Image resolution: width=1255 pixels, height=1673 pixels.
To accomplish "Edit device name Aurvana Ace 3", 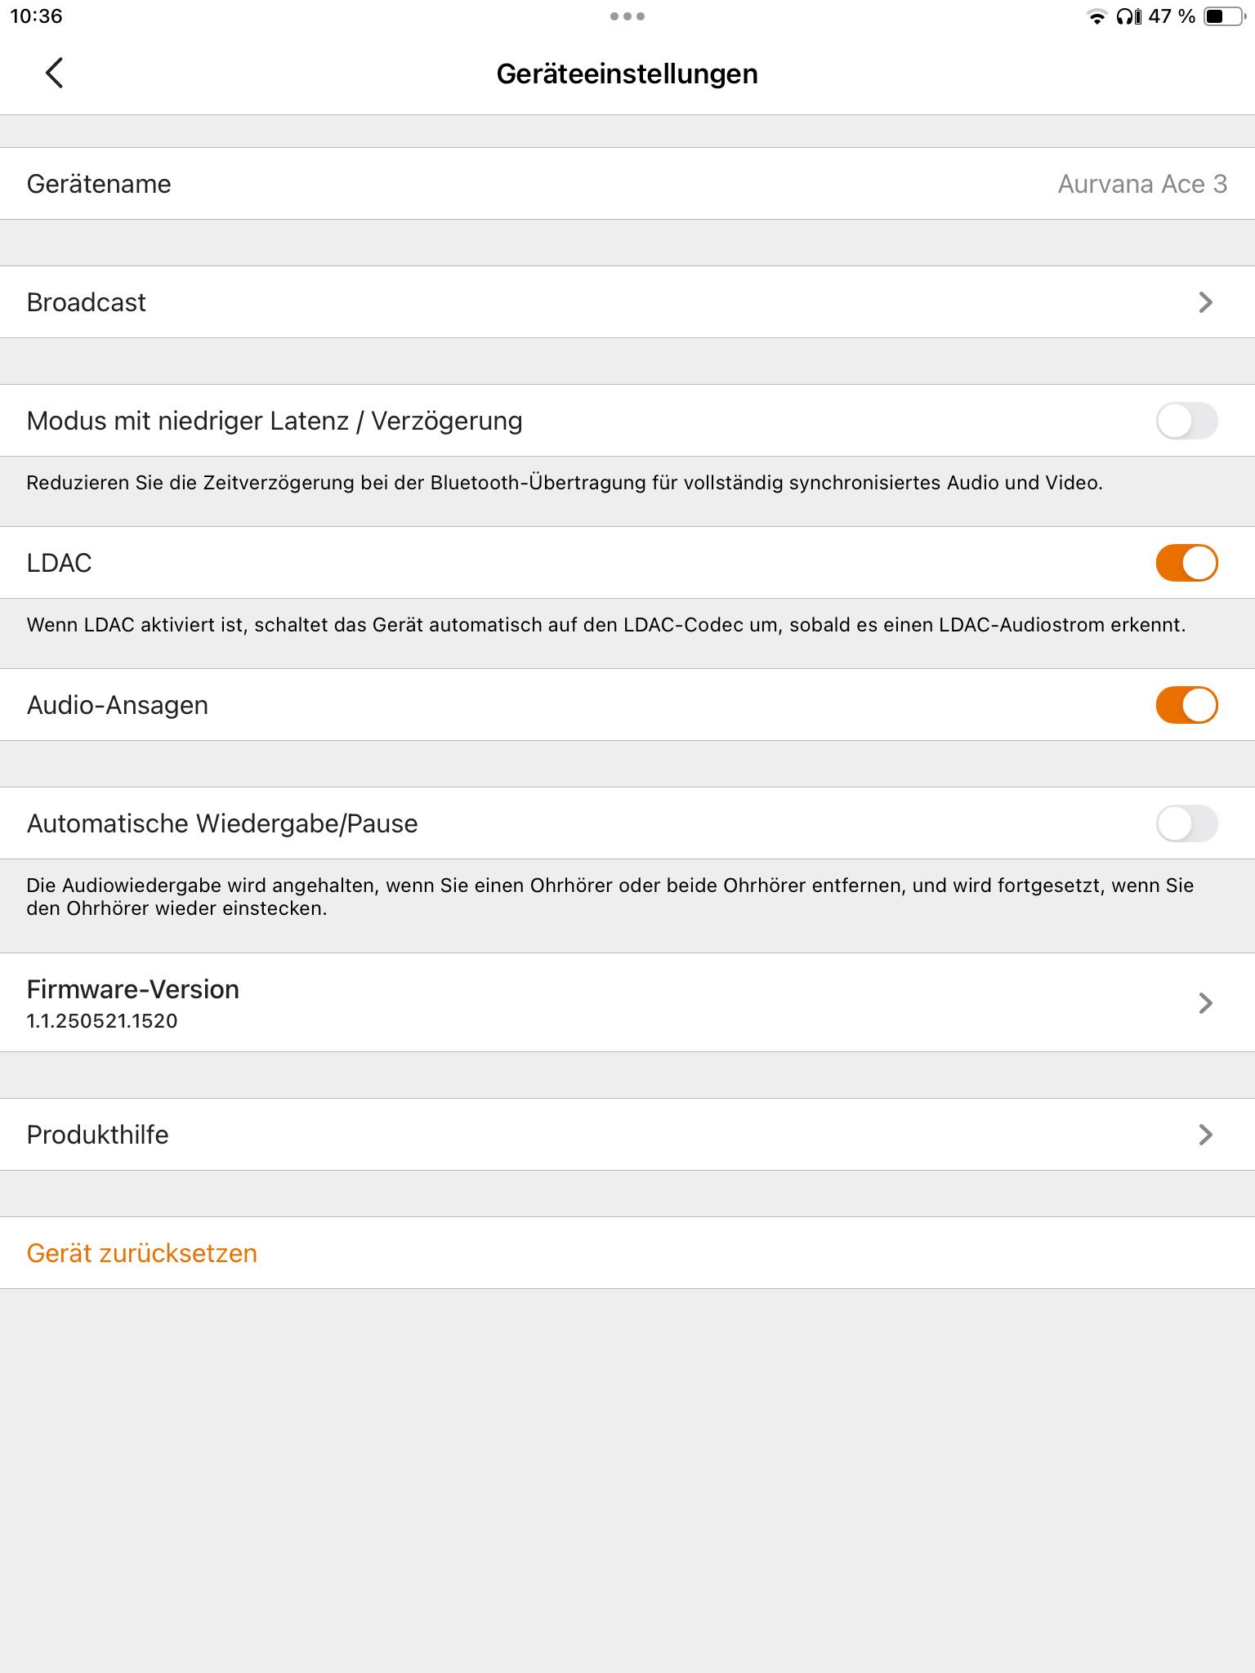I will pyautogui.click(x=1141, y=184).
